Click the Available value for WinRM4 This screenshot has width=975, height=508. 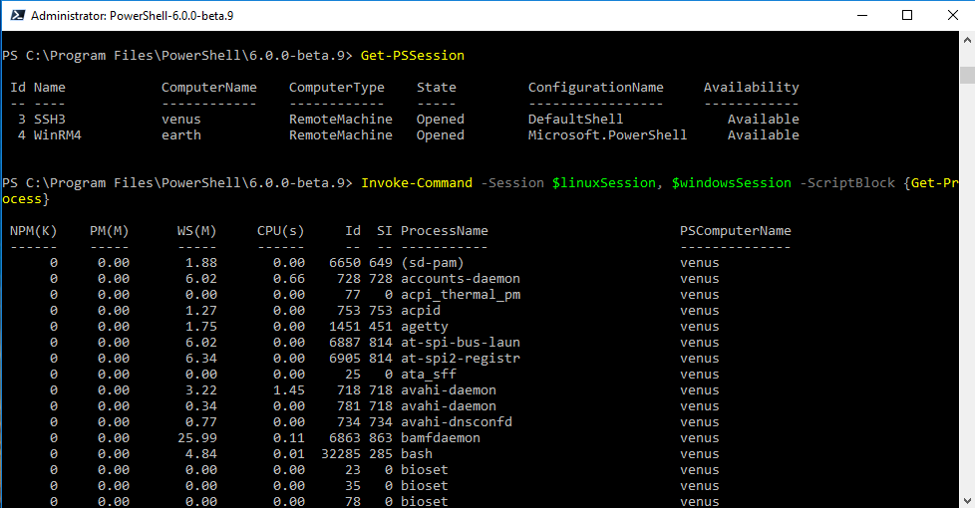point(763,135)
